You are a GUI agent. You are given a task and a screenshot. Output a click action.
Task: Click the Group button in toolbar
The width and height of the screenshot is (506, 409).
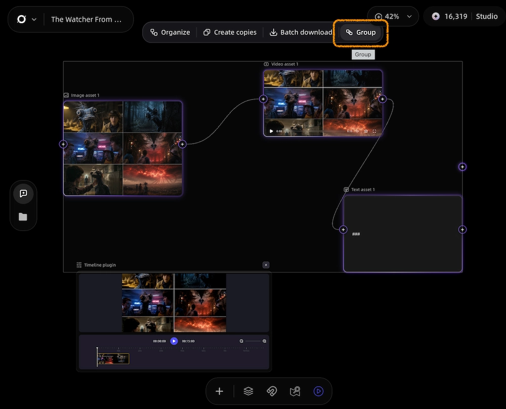coord(361,32)
